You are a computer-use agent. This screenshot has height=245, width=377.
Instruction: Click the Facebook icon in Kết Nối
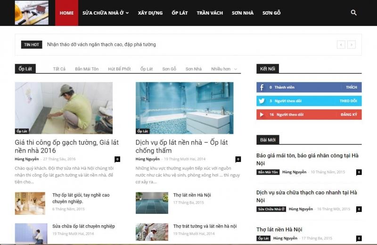[262, 87]
